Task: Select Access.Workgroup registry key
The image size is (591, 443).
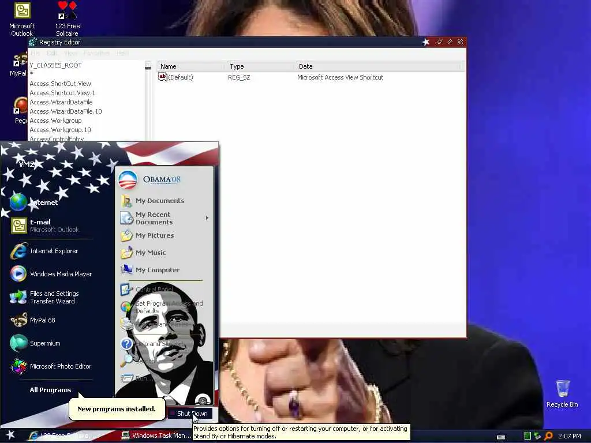Action: click(x=56, y=121)
